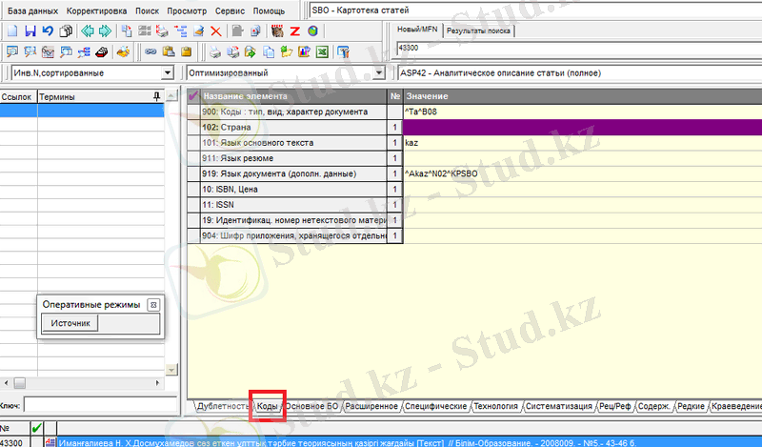Click the tiger picture toolbar icon
The height and width of the screenshot is (447, 762).
tap(277, 31)
